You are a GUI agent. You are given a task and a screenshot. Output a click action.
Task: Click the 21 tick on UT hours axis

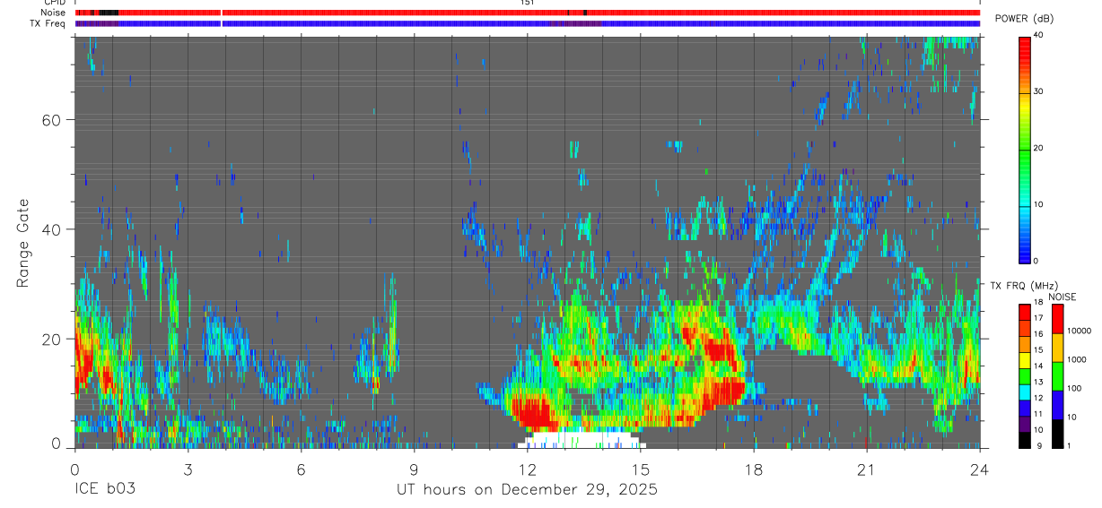pos(866,469)
